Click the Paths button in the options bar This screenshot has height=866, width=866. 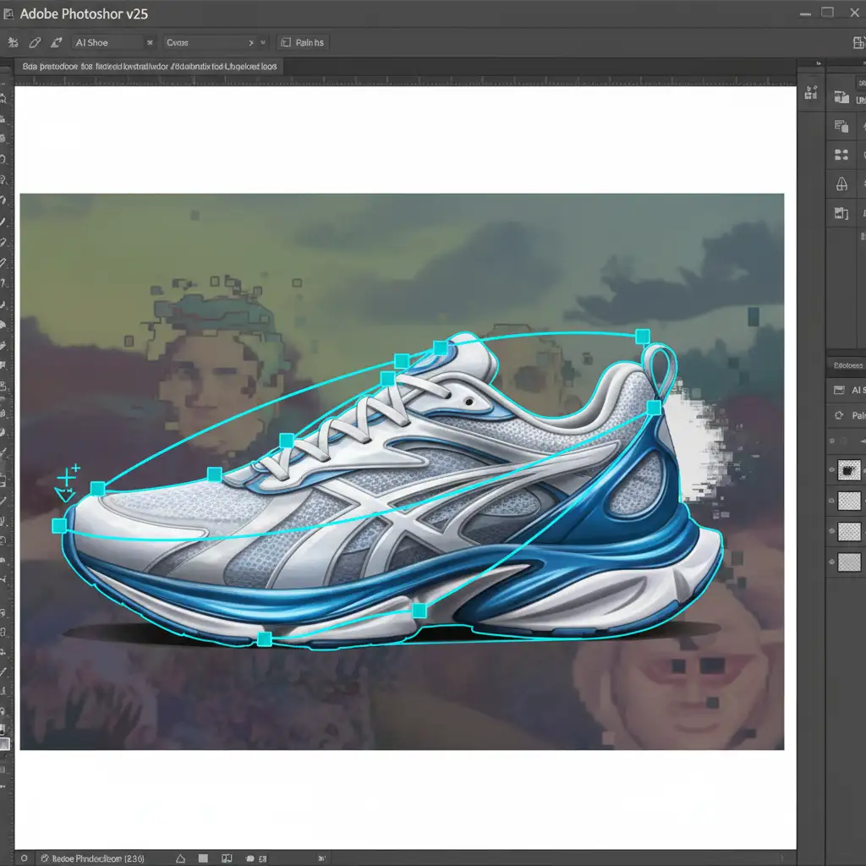click(303, 42)
